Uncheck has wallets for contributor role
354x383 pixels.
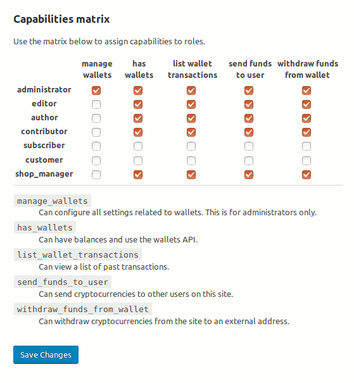[x=138, y=132]
